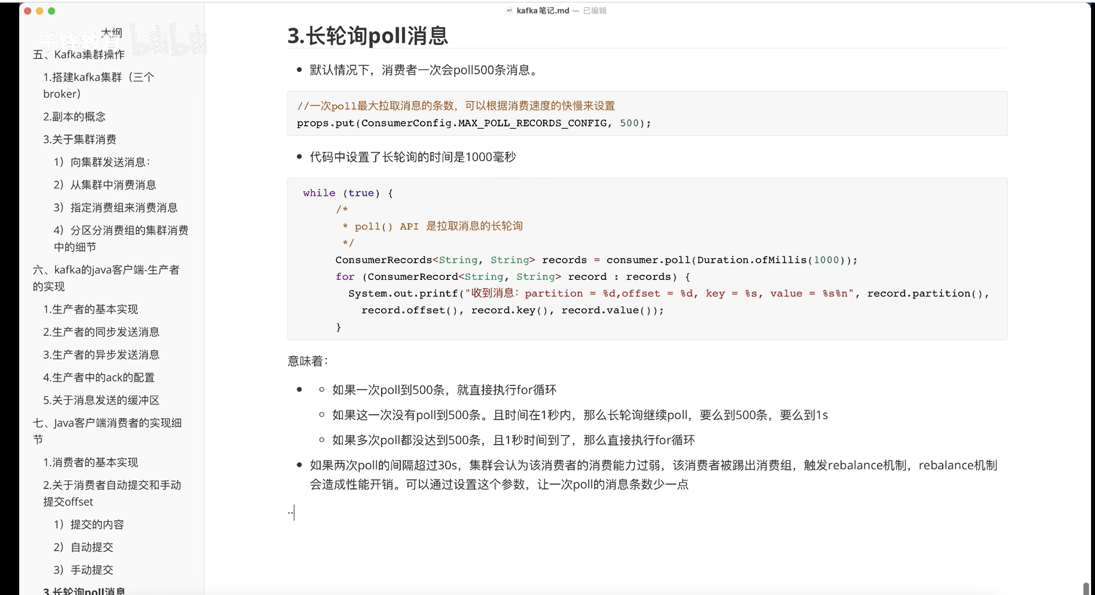1095x595 pixels.
Task: Jump to 4.生产者中的ack的配置 heading
Action: (99, 377)
